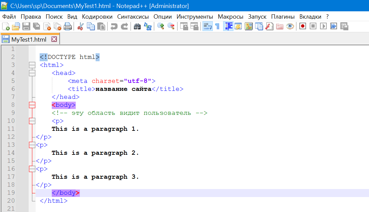Open the Вид menu
This screenshot has height=212, width=369.
click(72, 17)
